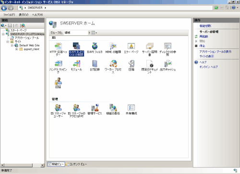
Task: Click the green refresh icon beside address bar
Action: (216, 8)
